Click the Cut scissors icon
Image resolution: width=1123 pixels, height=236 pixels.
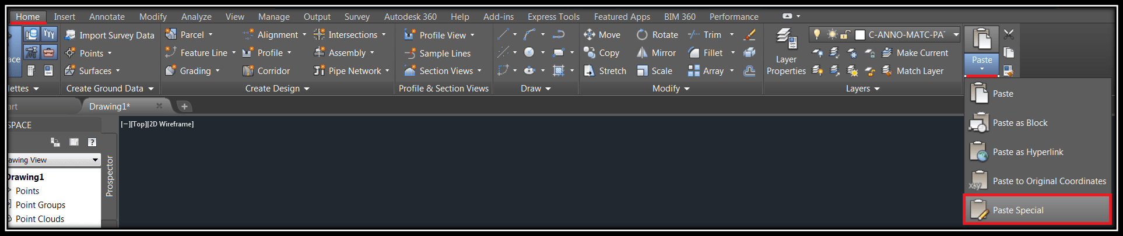(x=1009, y=34)
